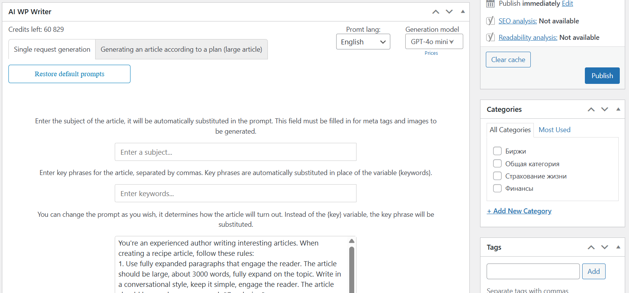629x293 pixels.
Task: Click the prompt textarea scrollbar
Action: coord(352,268)
